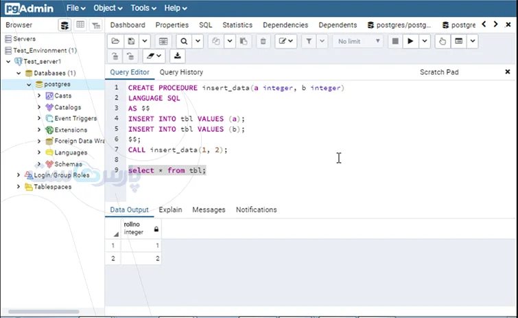The image size is (518, 318).
Task: Run the query with the Execute play button
Action: (x=411, y=41)
